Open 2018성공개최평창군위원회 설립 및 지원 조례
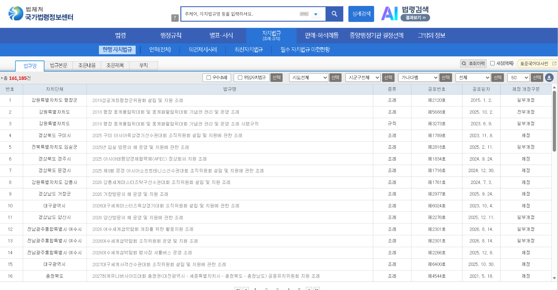This screenshot has width=558, height=290. (x=137, y=100)
